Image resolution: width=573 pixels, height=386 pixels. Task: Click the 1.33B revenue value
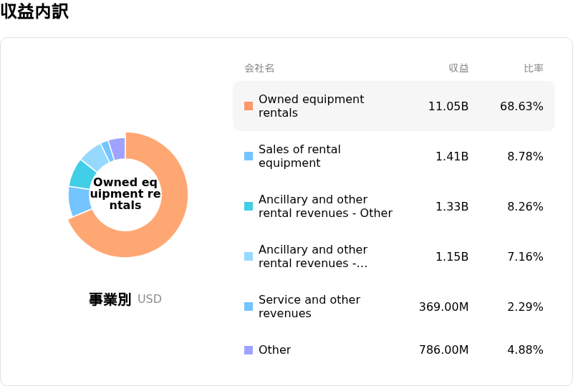click(x=452, y=206)
